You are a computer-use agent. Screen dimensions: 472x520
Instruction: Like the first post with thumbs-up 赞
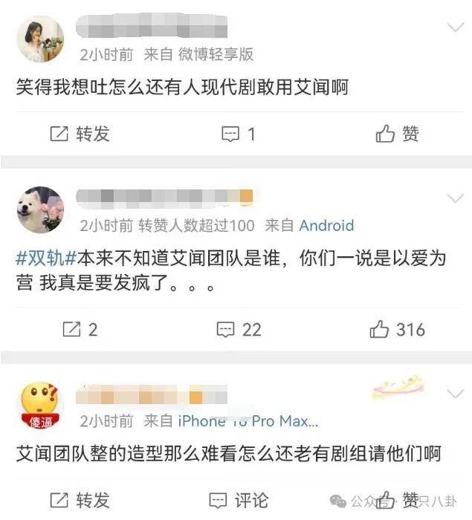coord(397,134)
